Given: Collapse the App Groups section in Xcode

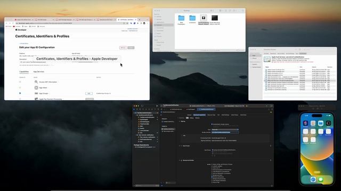Looking at the screenshot, I should pos(180,146).
